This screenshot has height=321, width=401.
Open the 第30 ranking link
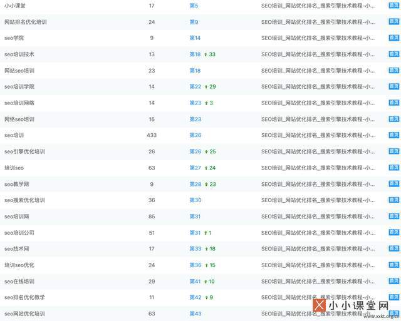tap(195, 200)
